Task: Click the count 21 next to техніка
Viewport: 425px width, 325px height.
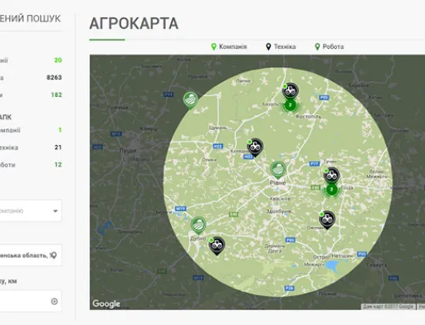Action: (x=58, y=148)
